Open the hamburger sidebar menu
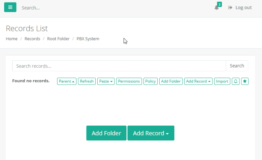262x160 pixels. click(10, 7)
